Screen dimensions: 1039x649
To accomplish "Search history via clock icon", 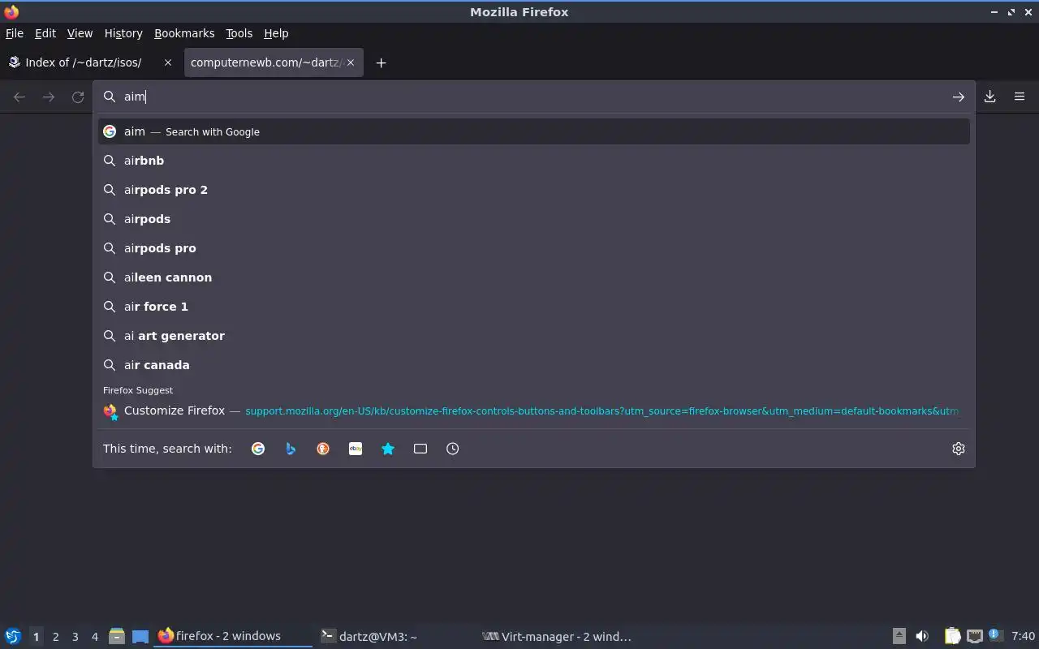I will tap(453, 449).
